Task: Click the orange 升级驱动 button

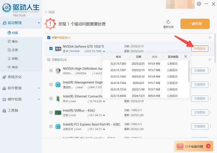Action: pos(200,48)
